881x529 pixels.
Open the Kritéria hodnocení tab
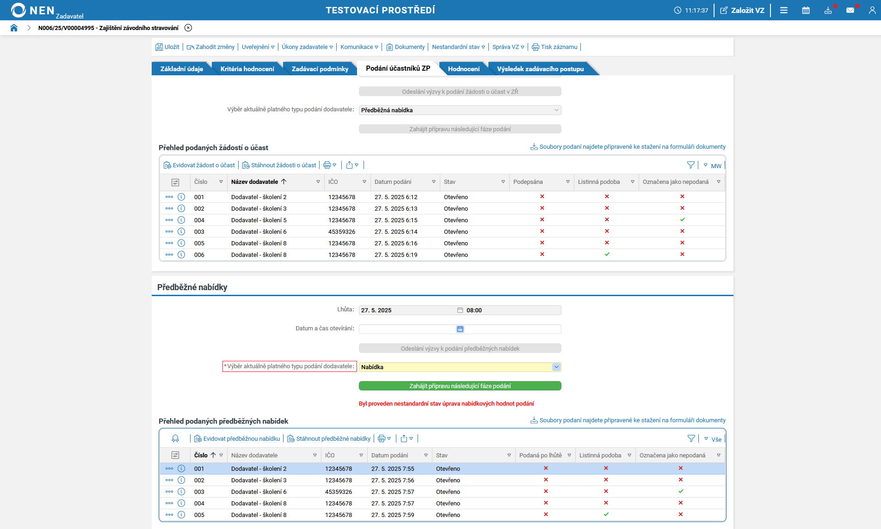point(247,69)
